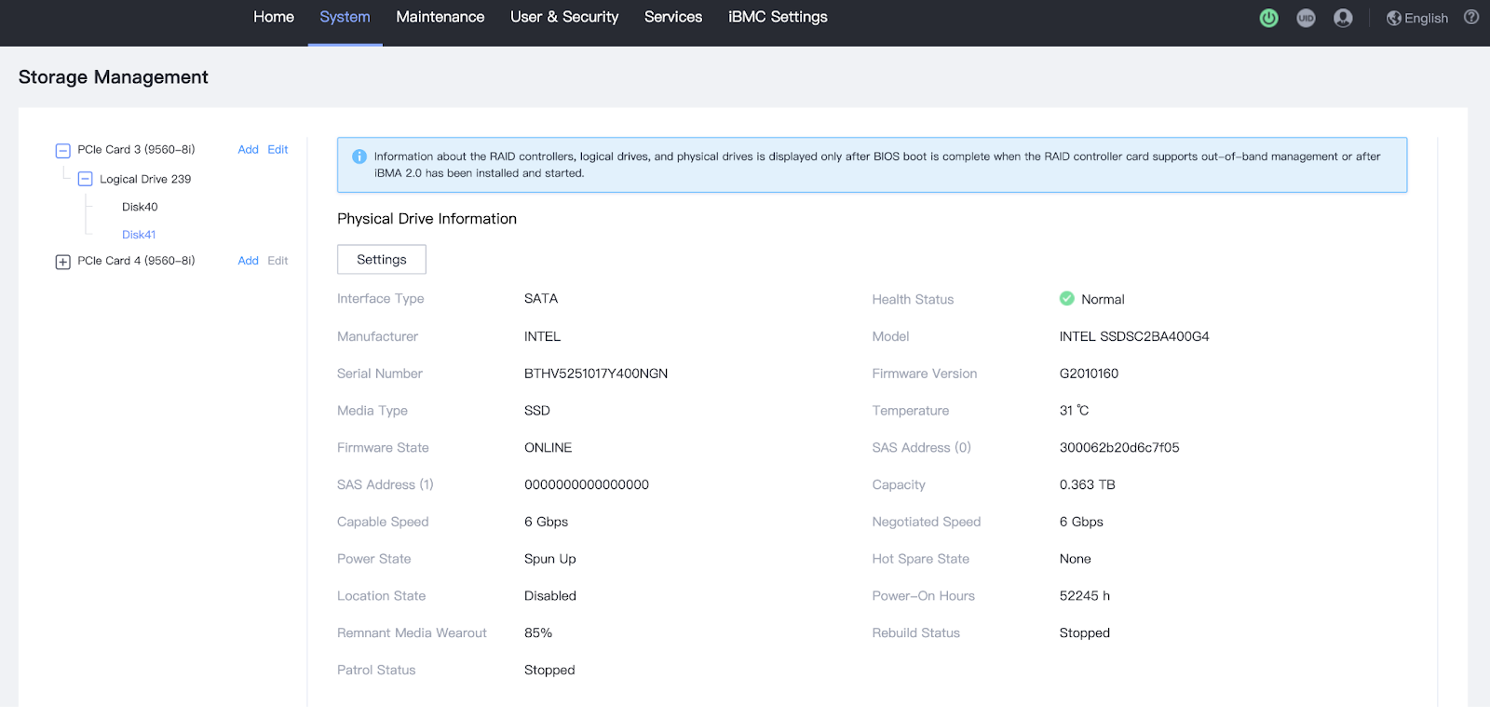
Task: Select Disk40 in the storage tree
Action: (x=140, y=207)
